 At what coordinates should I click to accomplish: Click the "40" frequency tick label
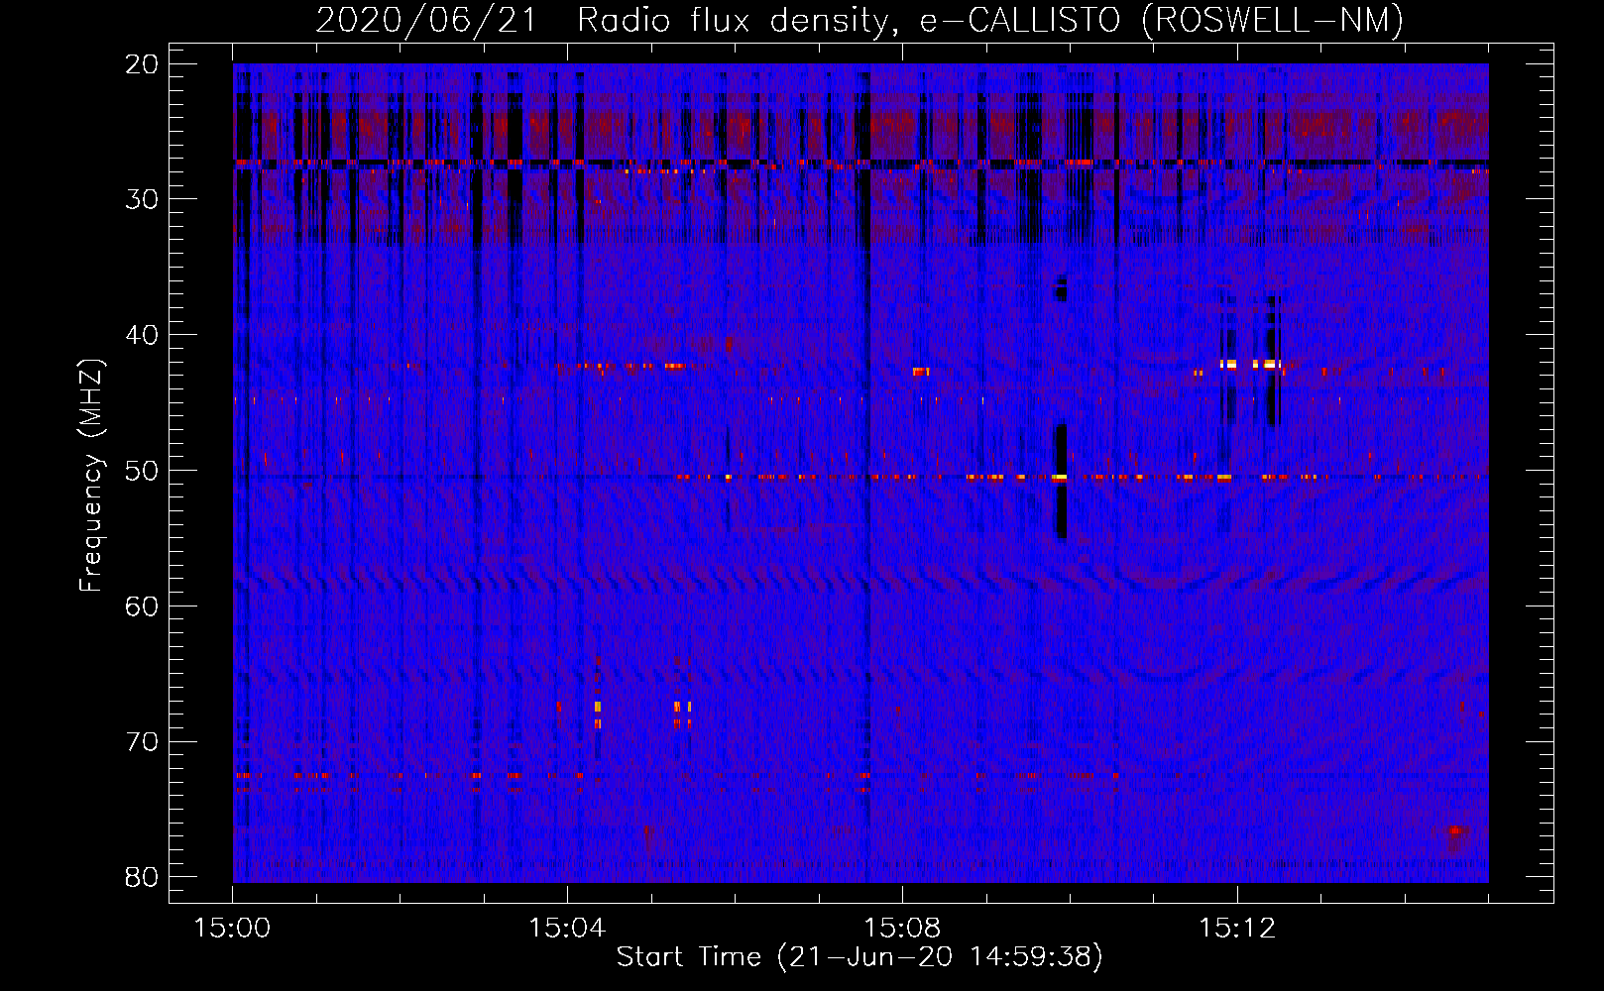pos(142,335)
